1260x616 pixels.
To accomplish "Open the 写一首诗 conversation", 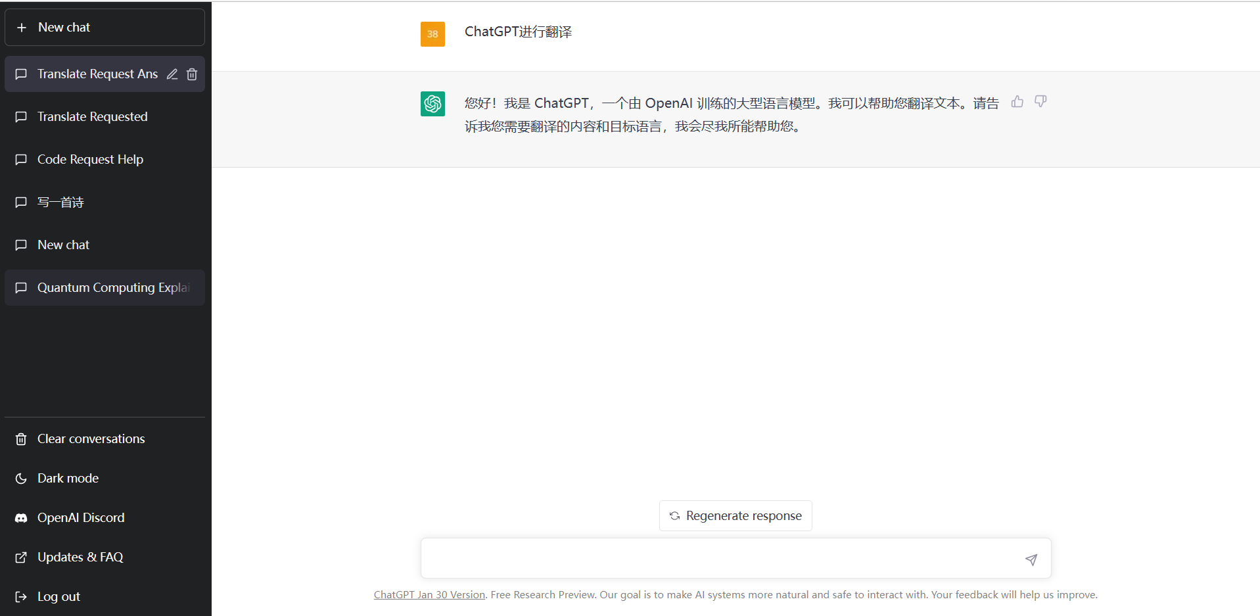I will point(105,202).
